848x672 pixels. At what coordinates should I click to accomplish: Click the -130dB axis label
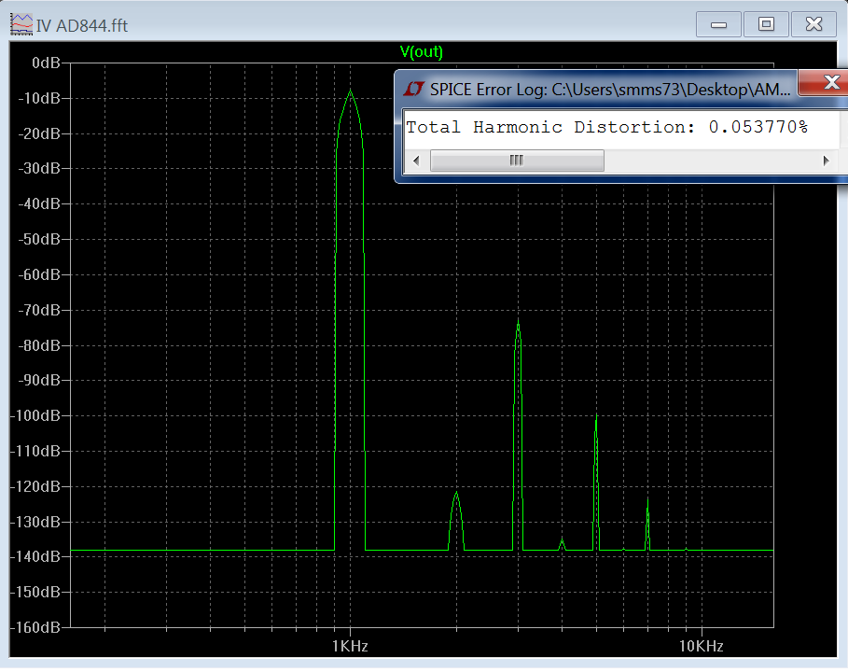tap(35, 522)
